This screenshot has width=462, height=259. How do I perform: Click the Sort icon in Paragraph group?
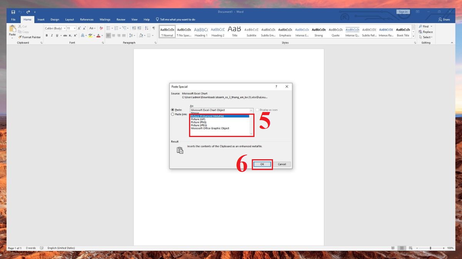tap(147, 28)
